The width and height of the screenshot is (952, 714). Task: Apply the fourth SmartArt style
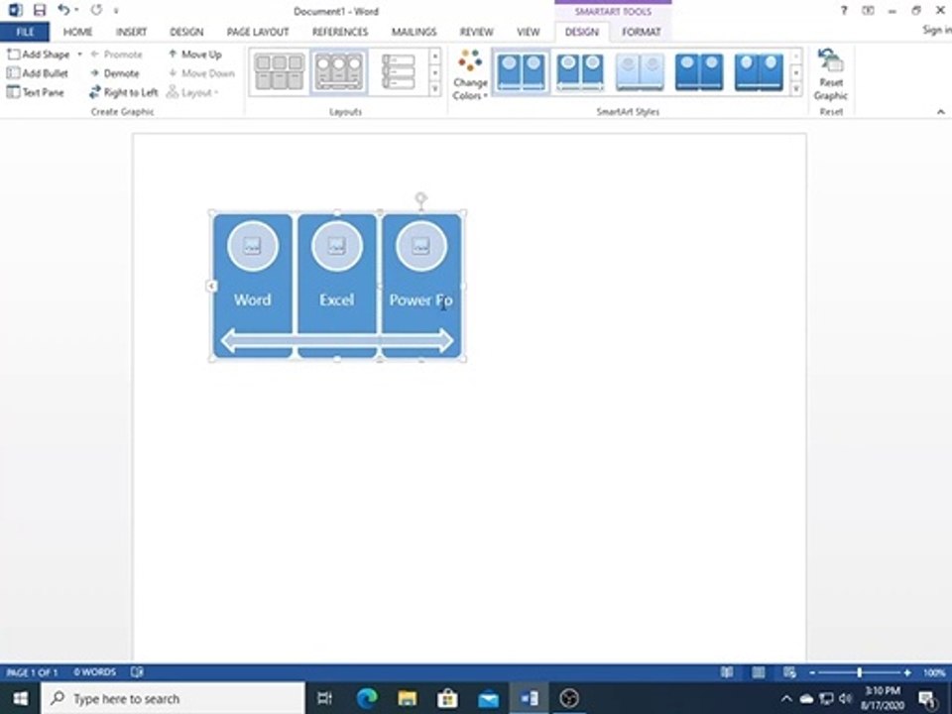pos(699,71)
